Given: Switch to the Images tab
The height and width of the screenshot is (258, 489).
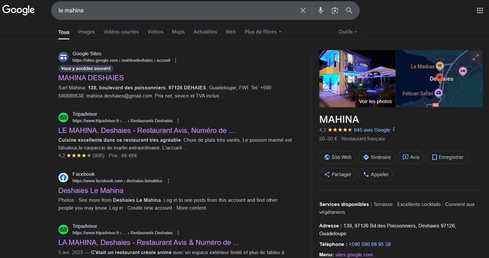Looking at the screenshot, I should (x=87, y=32).
